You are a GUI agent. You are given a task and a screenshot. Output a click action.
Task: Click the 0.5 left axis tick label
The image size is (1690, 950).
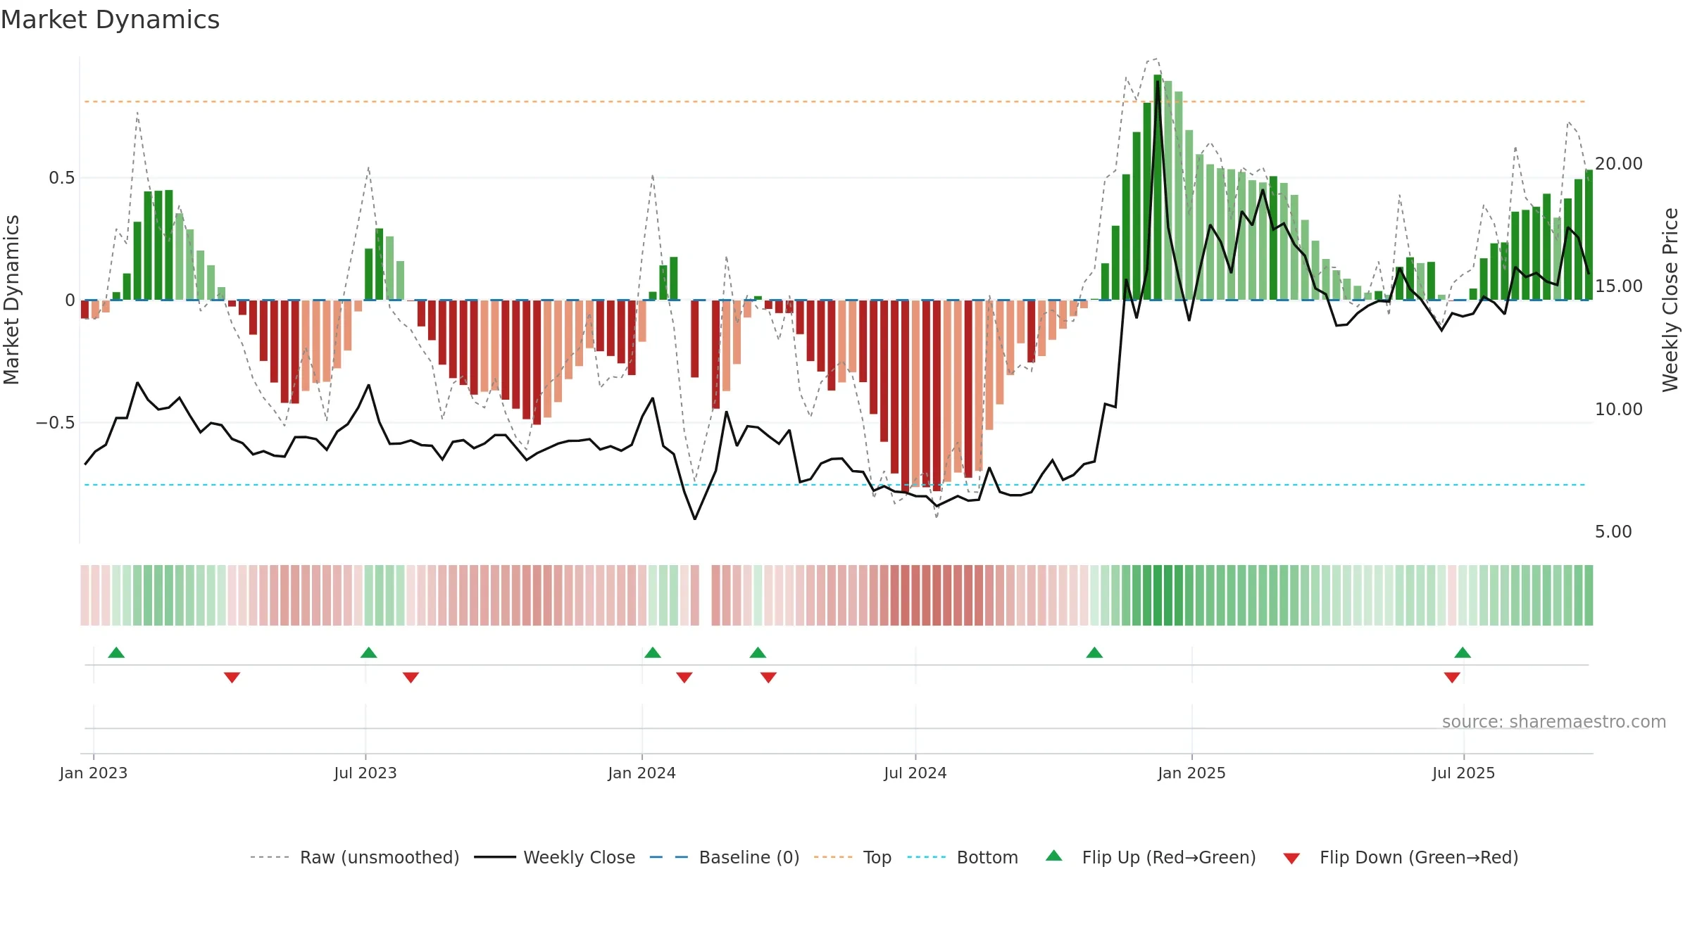point(62,178)
